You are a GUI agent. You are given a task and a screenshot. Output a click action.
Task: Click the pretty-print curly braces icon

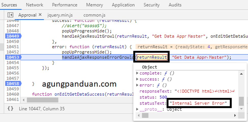point(10,109)
